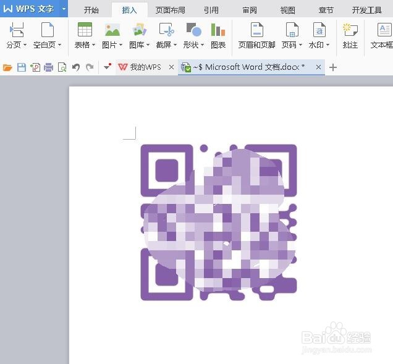
Task: Expand the 图库 dropdown arrow
Action: pyautogui.click(x=148, y=45)
